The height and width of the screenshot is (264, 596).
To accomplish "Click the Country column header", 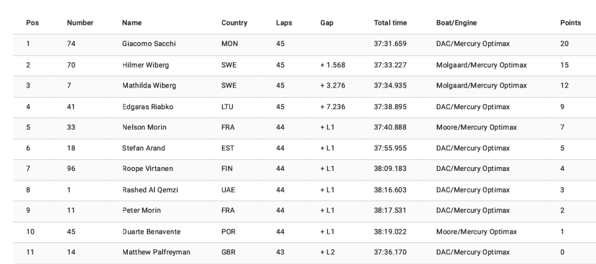I will click(234, 23).
